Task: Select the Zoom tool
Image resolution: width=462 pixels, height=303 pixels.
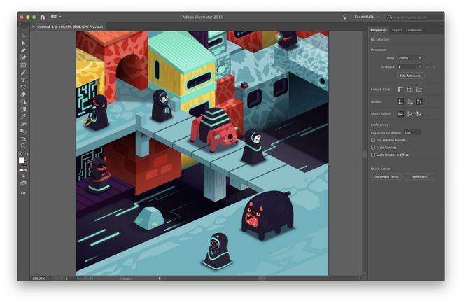Action: point(23,146)
